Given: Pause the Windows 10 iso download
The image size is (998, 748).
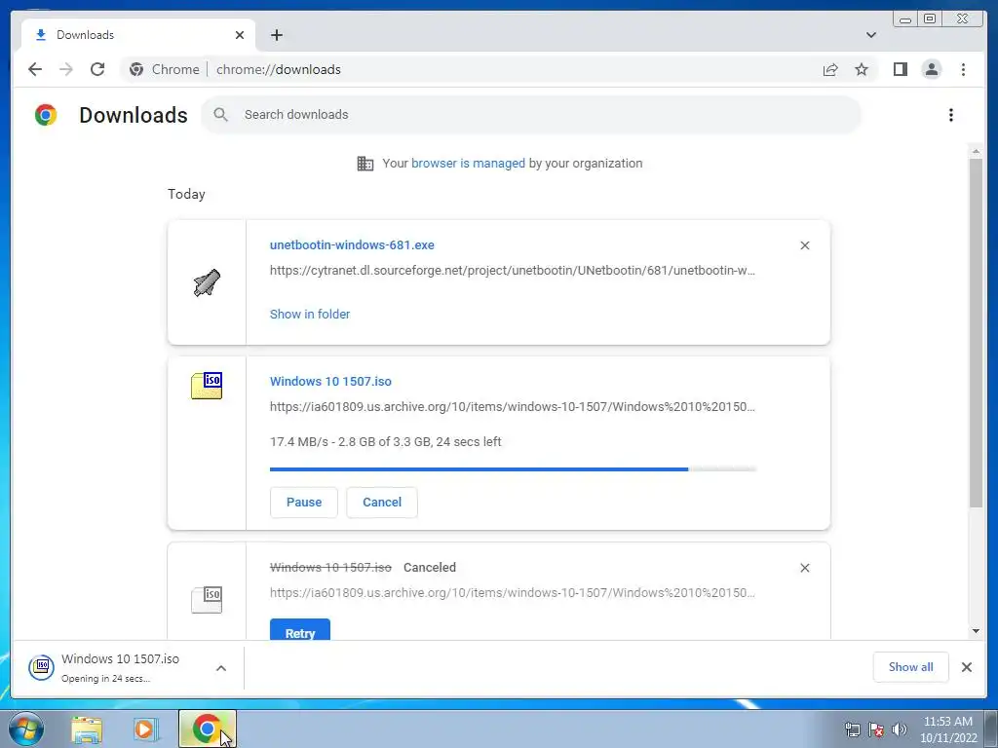Looking at the screenshot, I should click(304, 503).
